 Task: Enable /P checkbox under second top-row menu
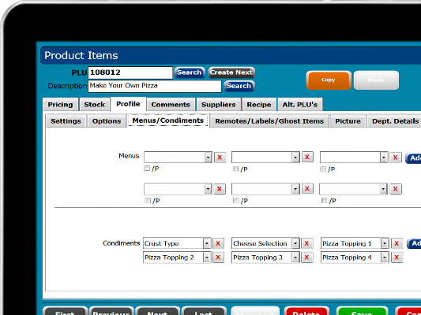pyautogui.click(x=235, y=169)
